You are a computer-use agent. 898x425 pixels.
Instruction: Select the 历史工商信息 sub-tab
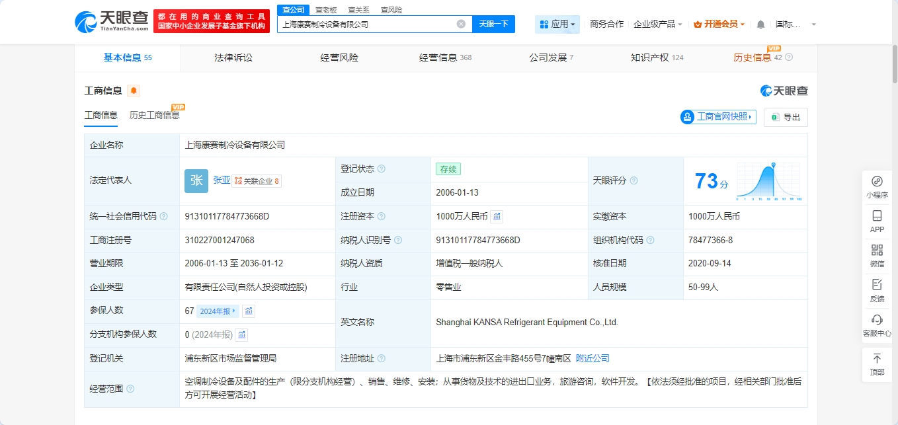coord(155,115)
